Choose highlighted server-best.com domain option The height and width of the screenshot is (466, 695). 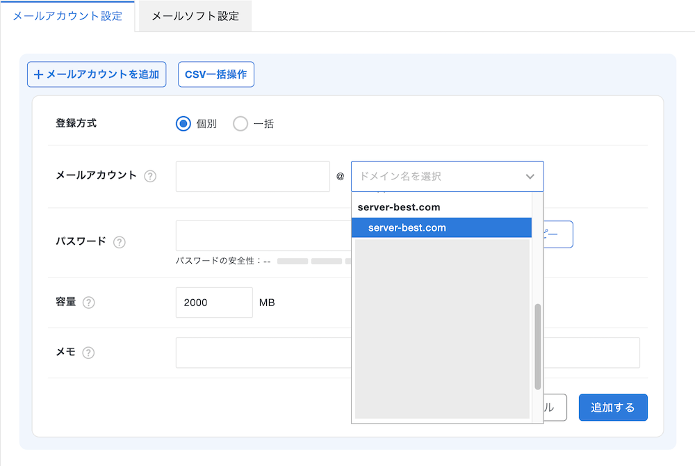pos(441,228)
